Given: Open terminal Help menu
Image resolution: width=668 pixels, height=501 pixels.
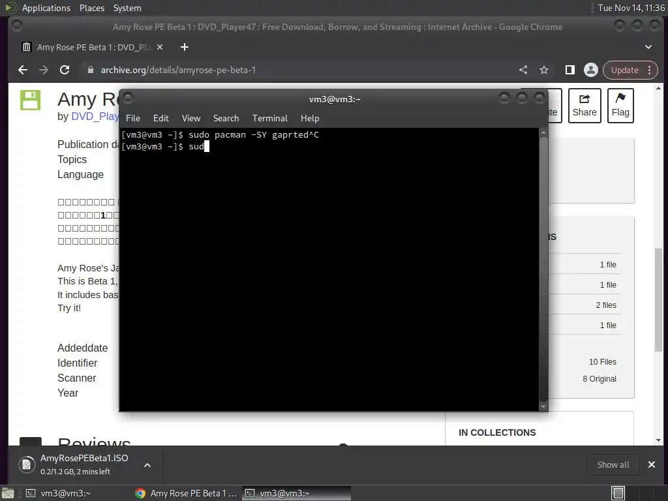Looking at the screenshot, I should (310, 119).
